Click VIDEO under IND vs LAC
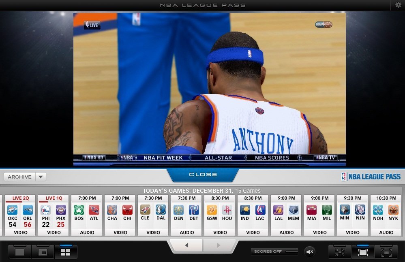This screenshot has width=405, height=262. 253,232
